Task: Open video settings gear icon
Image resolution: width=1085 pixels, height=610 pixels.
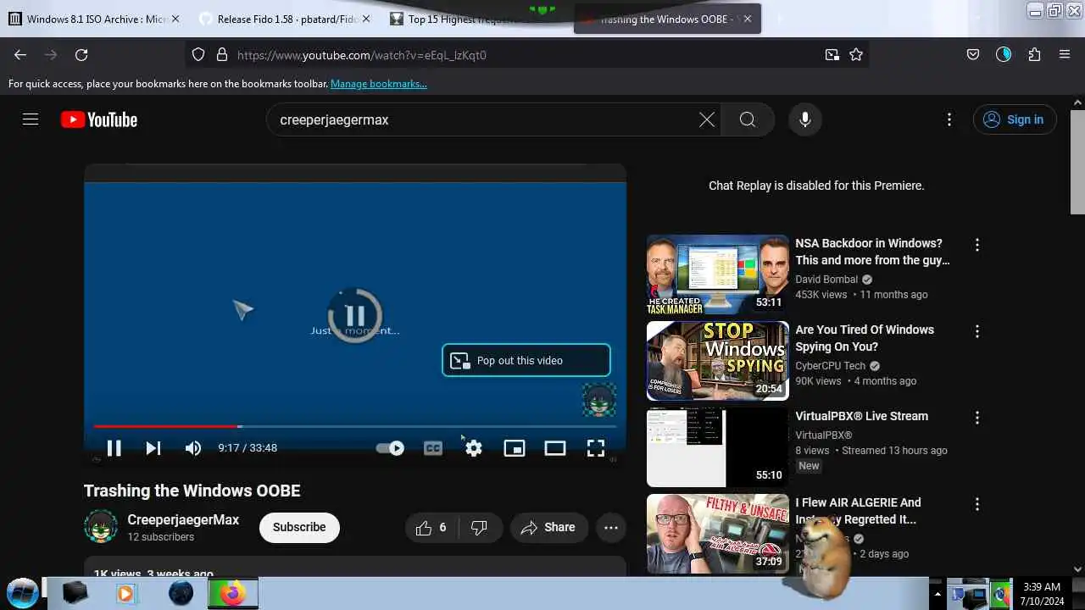Action: point(474,448)
